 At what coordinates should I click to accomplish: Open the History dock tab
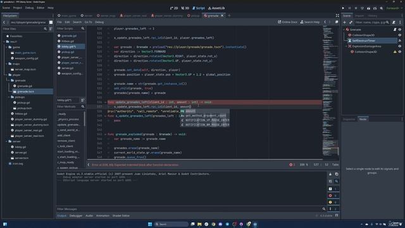(373, 16)
